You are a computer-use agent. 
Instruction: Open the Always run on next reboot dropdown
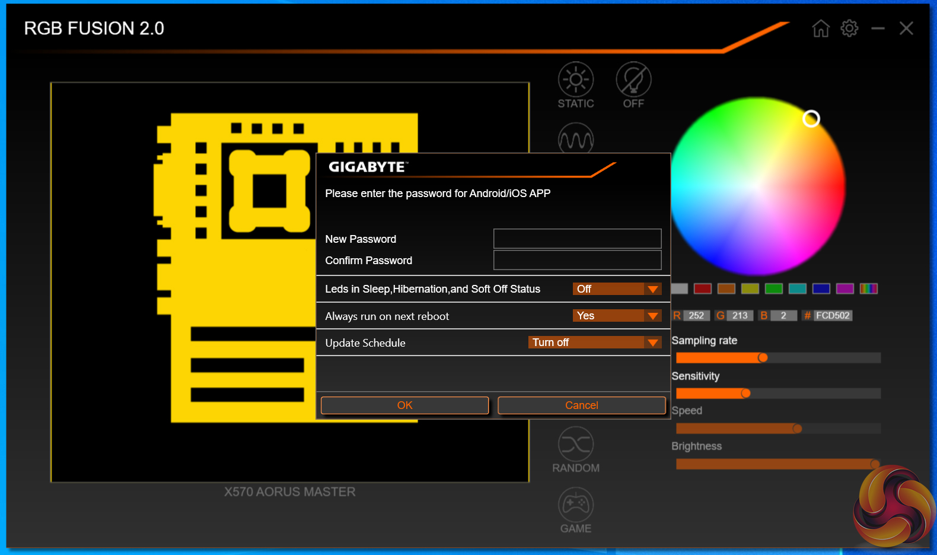[x=652, y=316]
